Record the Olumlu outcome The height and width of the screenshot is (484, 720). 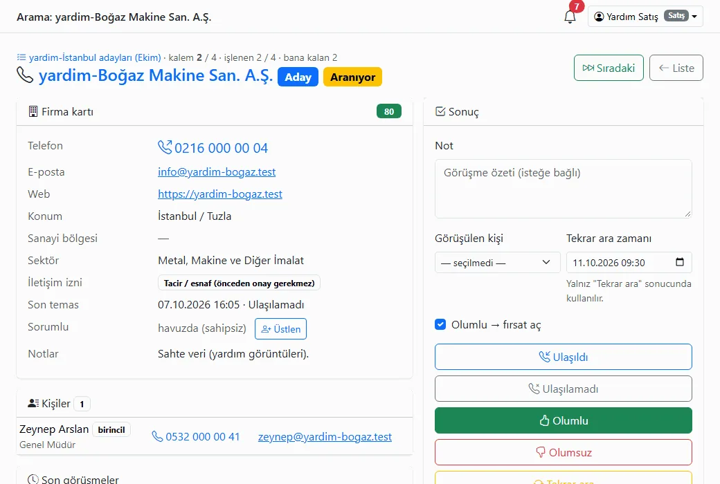pos(563,420)
